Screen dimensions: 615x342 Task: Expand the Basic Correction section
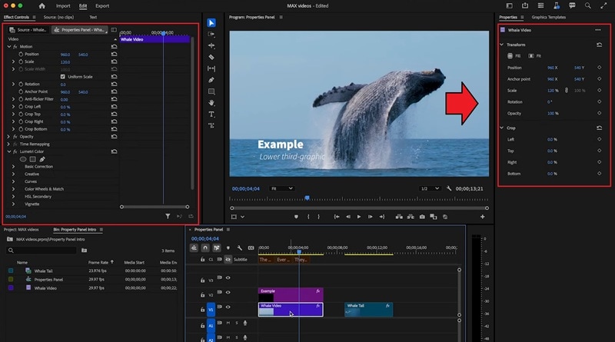[13, 166]
